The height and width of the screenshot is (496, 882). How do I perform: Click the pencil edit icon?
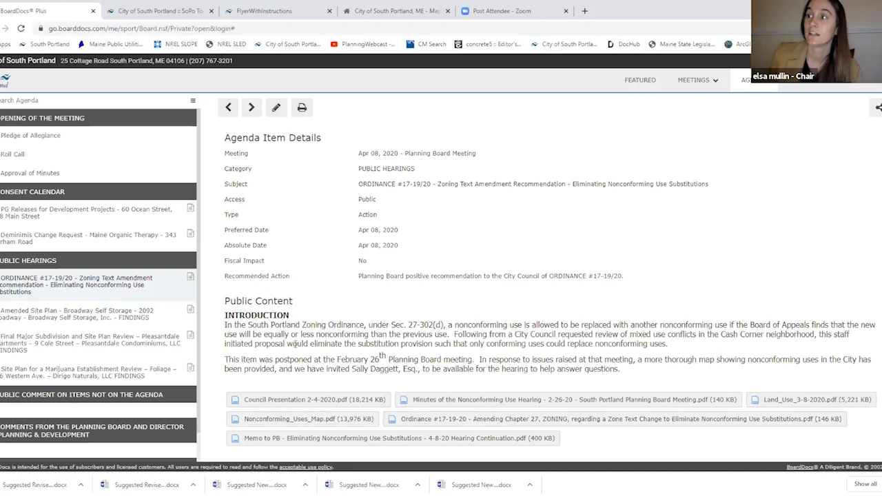point(276,107)
